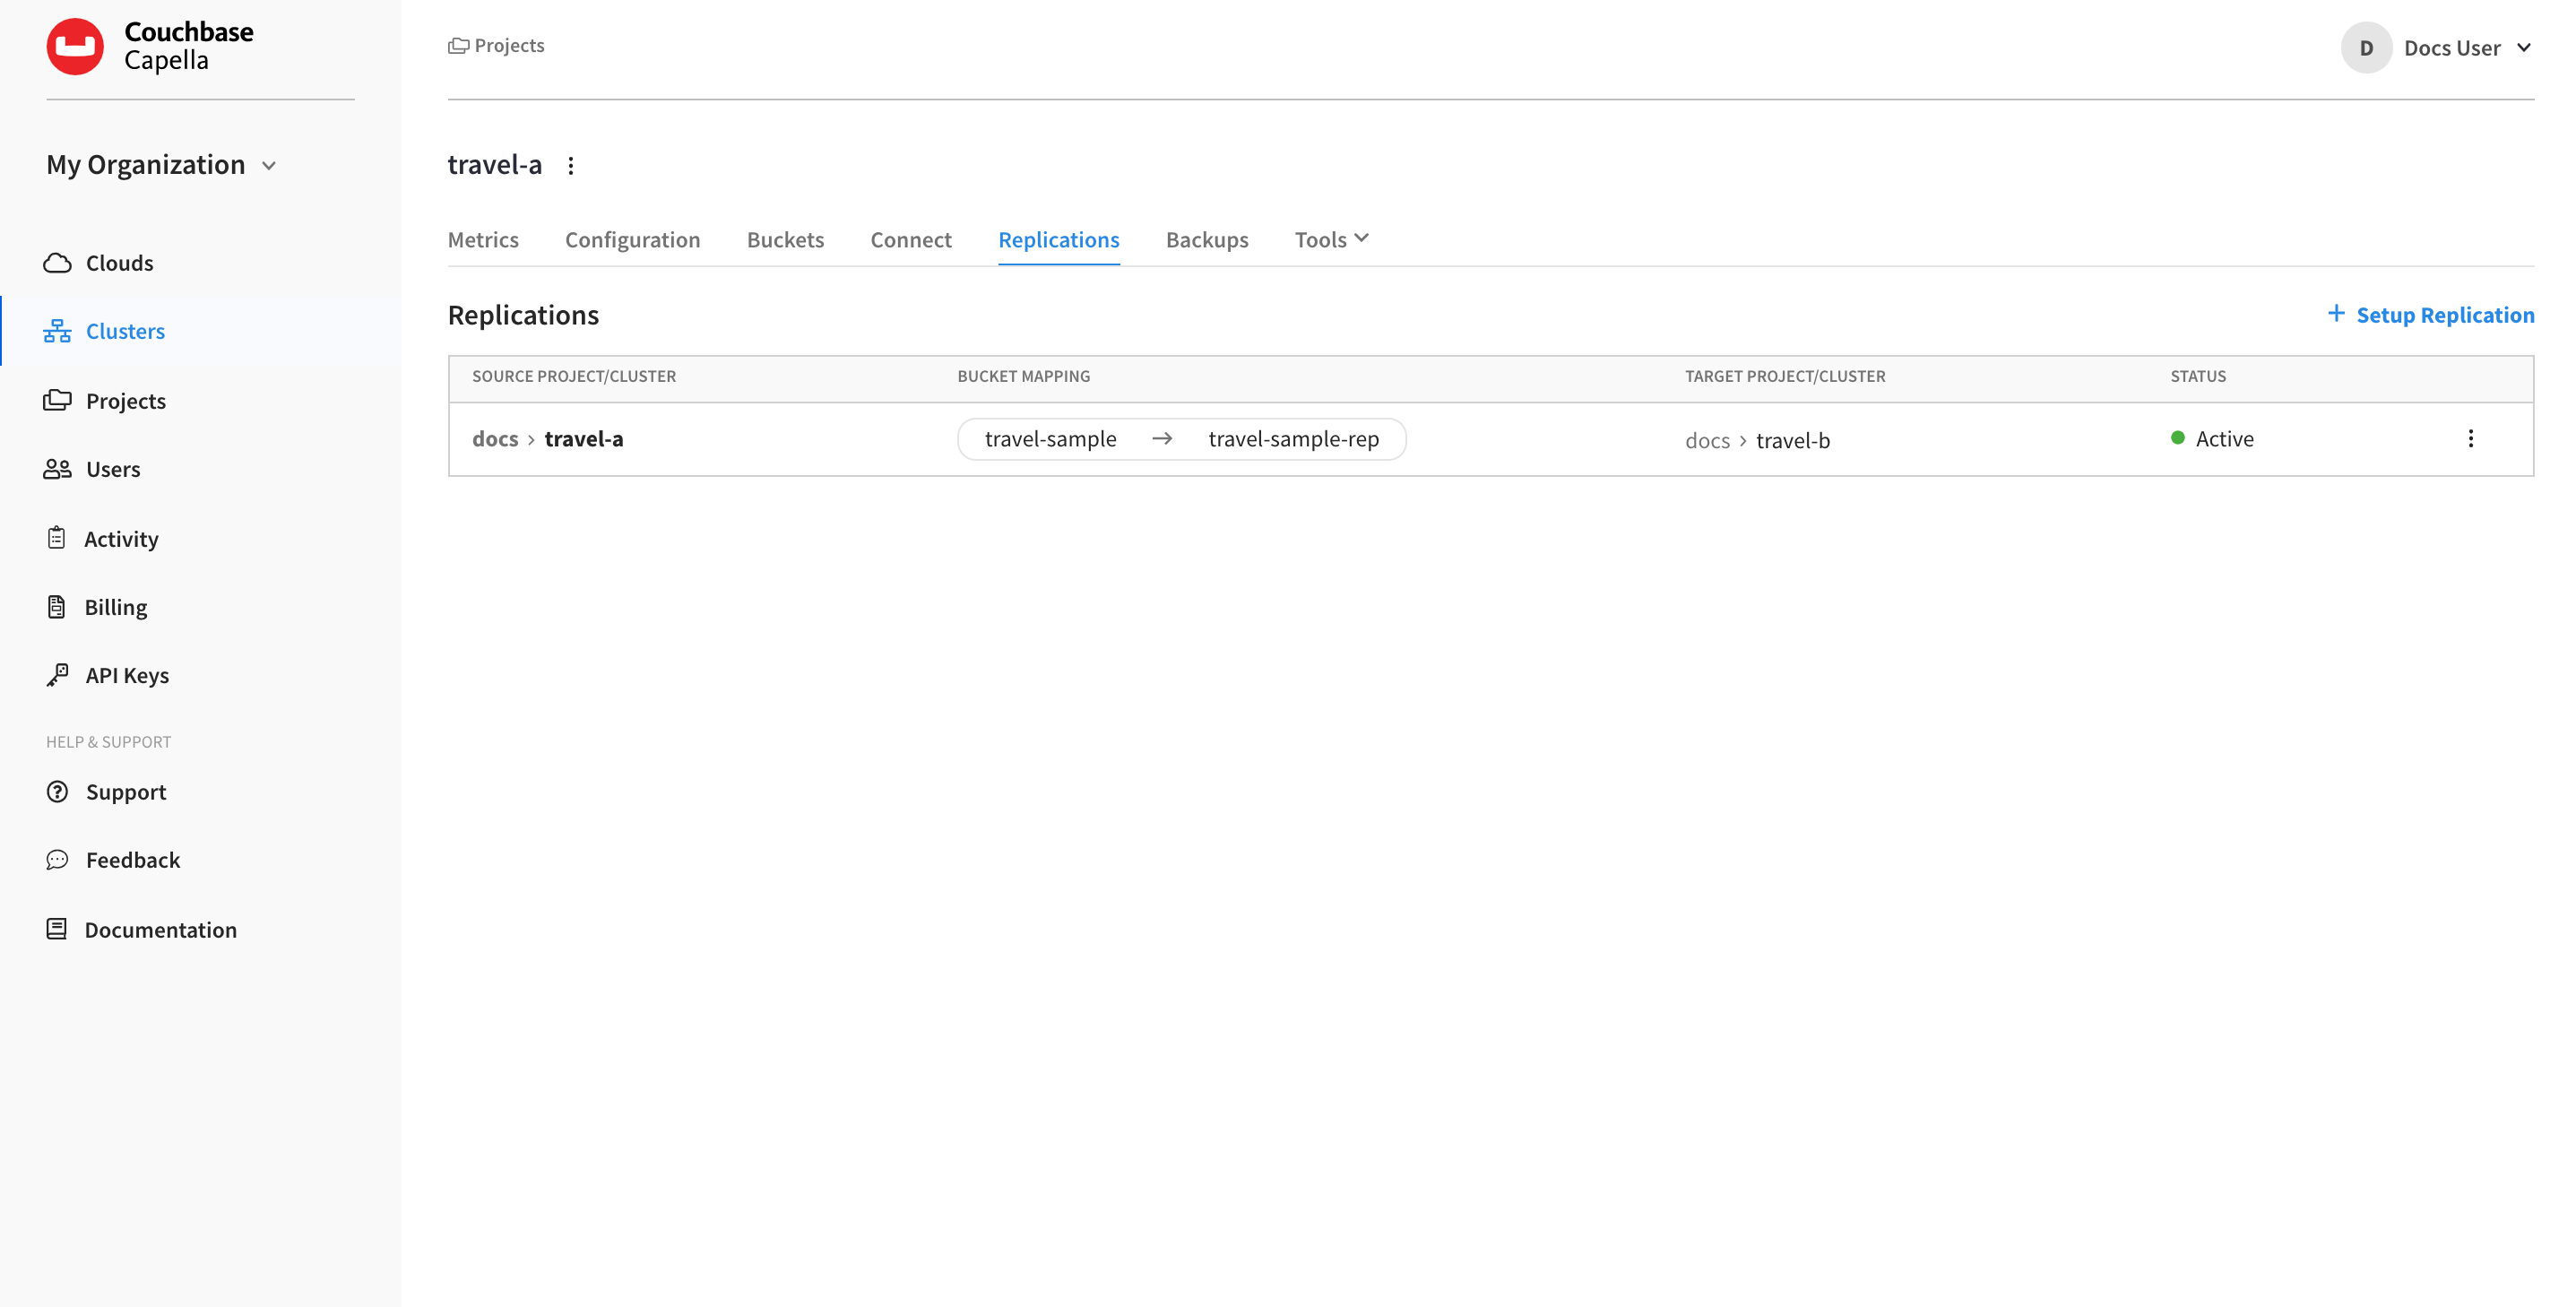The image size is (2576, 1307).
Task: Open Clusters from the sidebar icon
Action: point(57,330)
